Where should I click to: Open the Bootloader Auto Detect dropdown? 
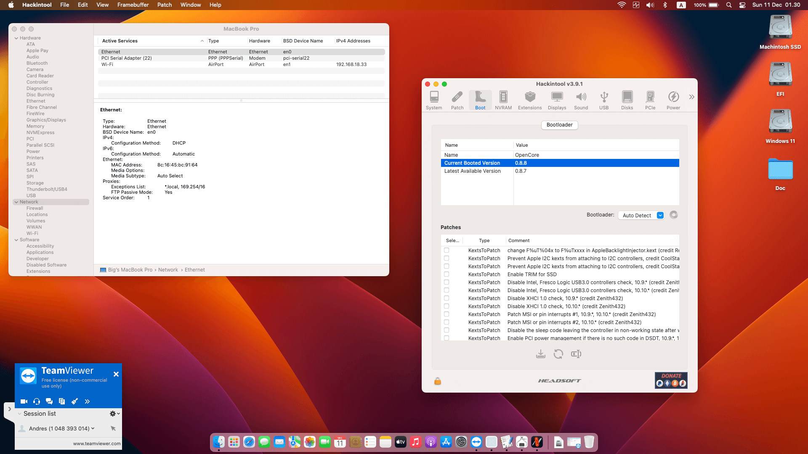(641, 215)
